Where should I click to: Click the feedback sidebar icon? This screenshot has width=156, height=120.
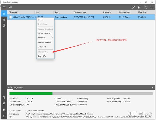point(4,116)
